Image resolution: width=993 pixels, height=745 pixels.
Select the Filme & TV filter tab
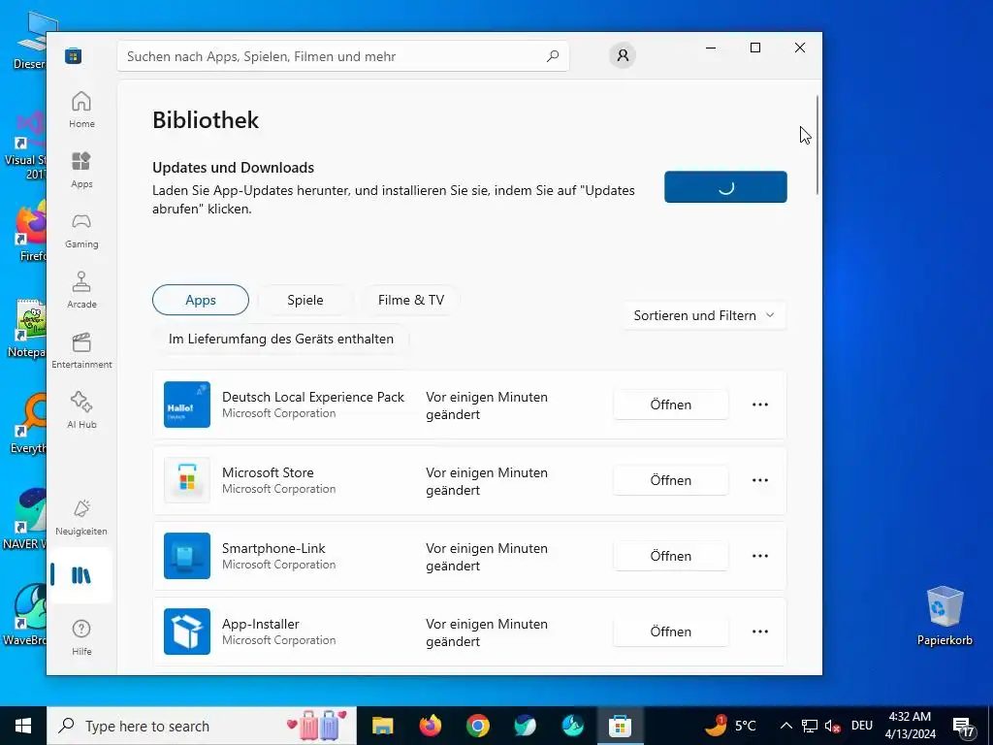click(411, 300)
